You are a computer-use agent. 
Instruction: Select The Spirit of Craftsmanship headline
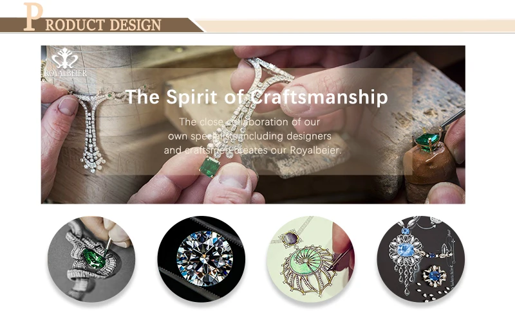click(256, 97)
